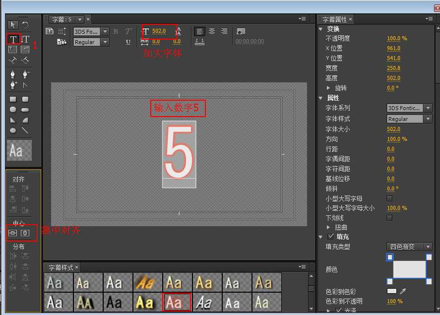The height and width of the screenshot is (315, 440).
Task: Select the Vertical Type tool
Action: click(x=25, y=39)
